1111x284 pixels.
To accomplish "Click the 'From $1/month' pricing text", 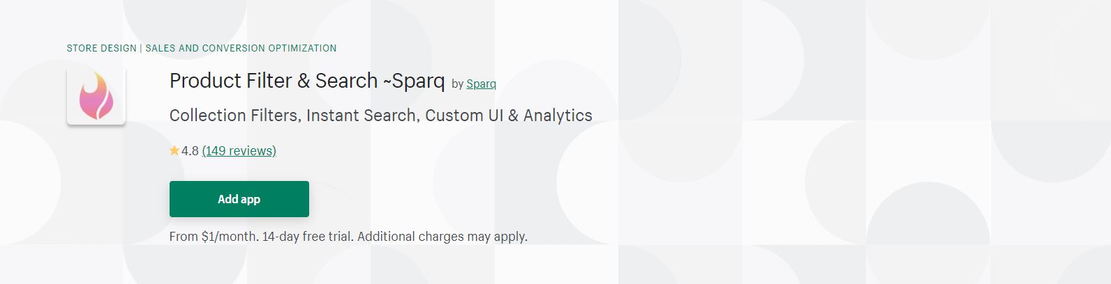I will coord(214,237).
